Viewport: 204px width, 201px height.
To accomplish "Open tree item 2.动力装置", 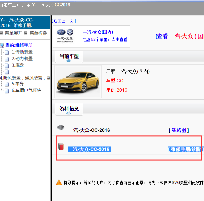I will (22, 59).
